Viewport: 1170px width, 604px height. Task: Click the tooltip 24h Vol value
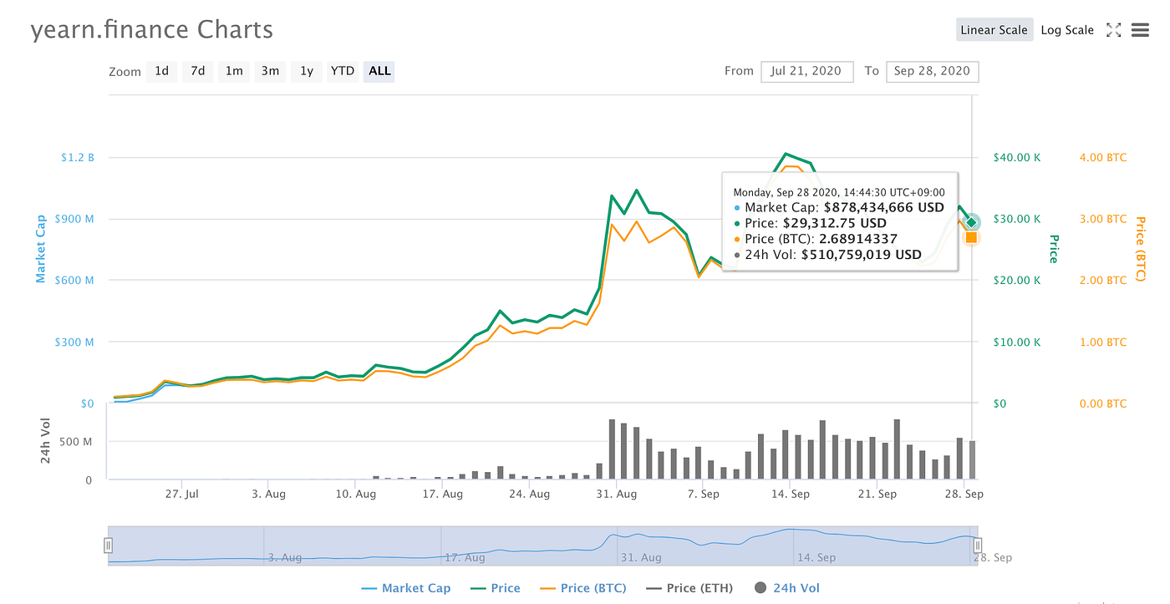click(x=861, y=255)
